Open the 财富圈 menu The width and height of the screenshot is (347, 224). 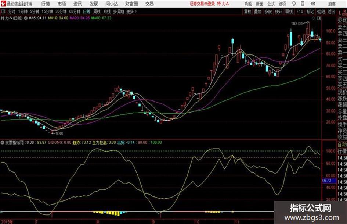point(131,4)
